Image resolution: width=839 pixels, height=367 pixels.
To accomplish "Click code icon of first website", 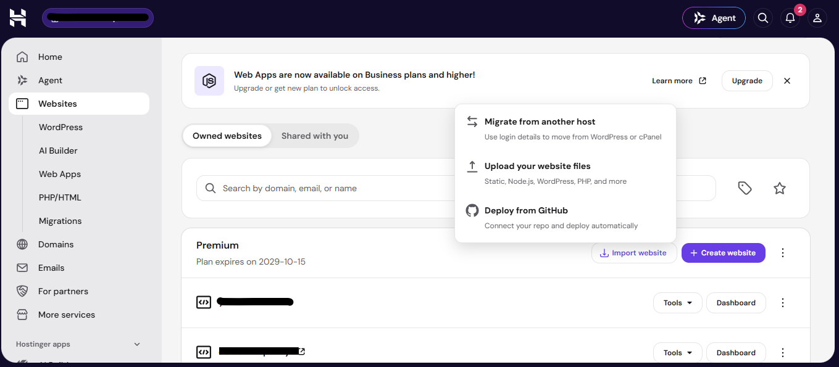I will pyautogui.click(x=204, y=302).
